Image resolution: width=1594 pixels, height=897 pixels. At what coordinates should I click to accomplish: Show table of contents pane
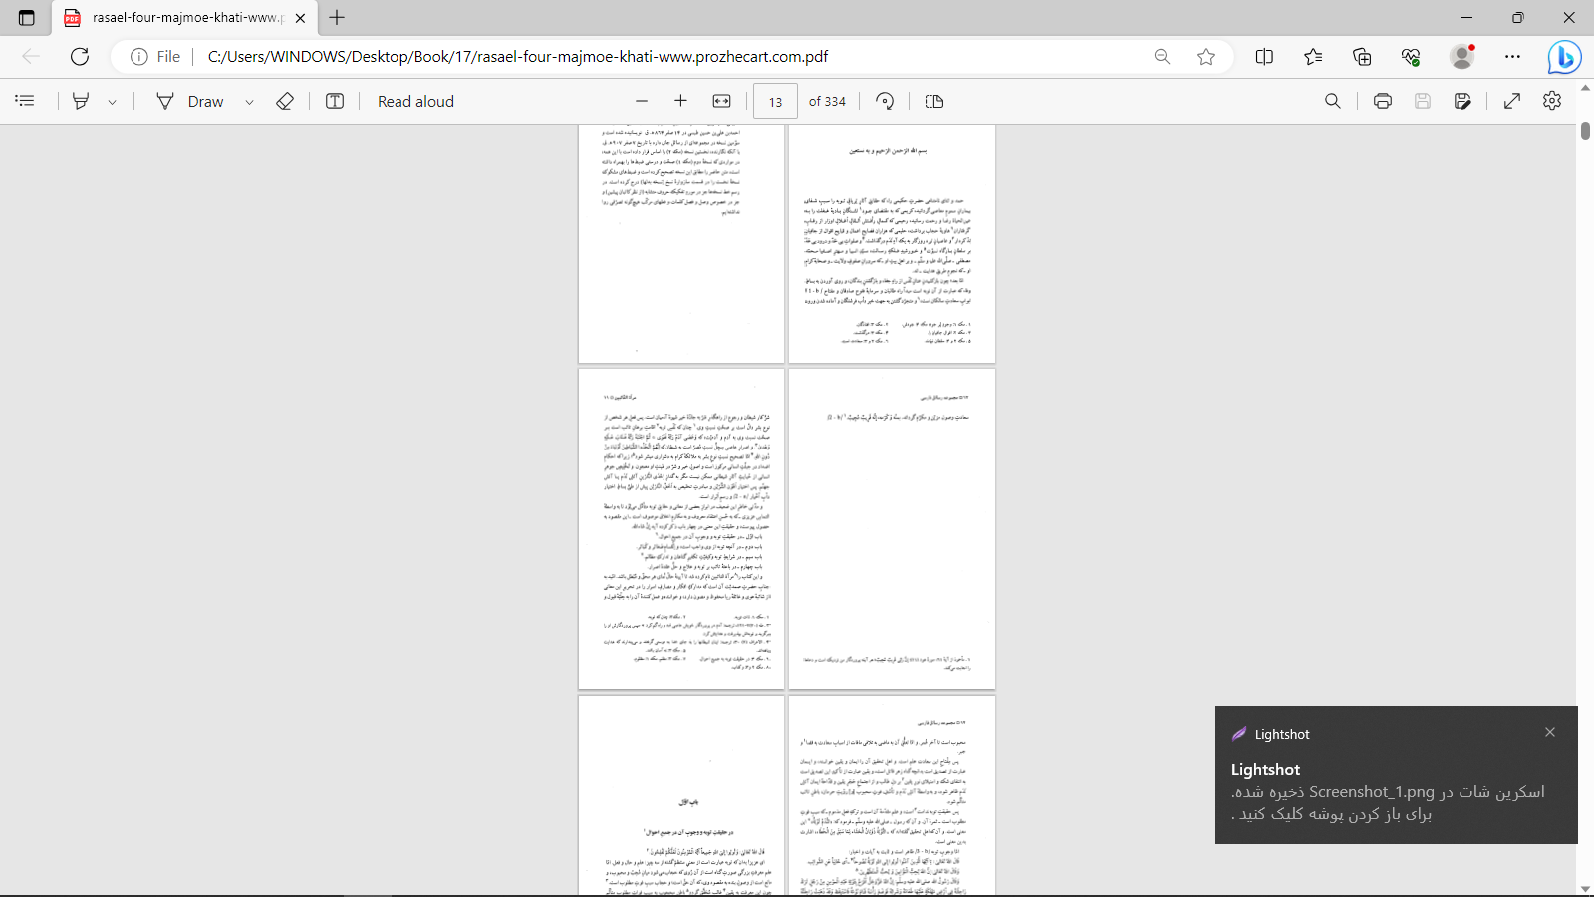coord(25,101)
